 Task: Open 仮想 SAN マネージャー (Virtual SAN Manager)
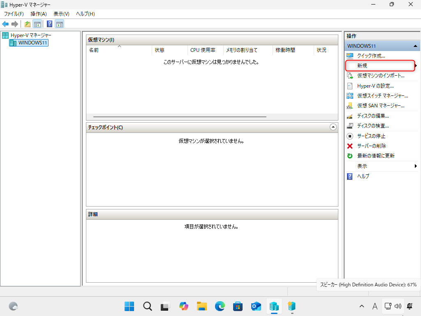[380, 105]
